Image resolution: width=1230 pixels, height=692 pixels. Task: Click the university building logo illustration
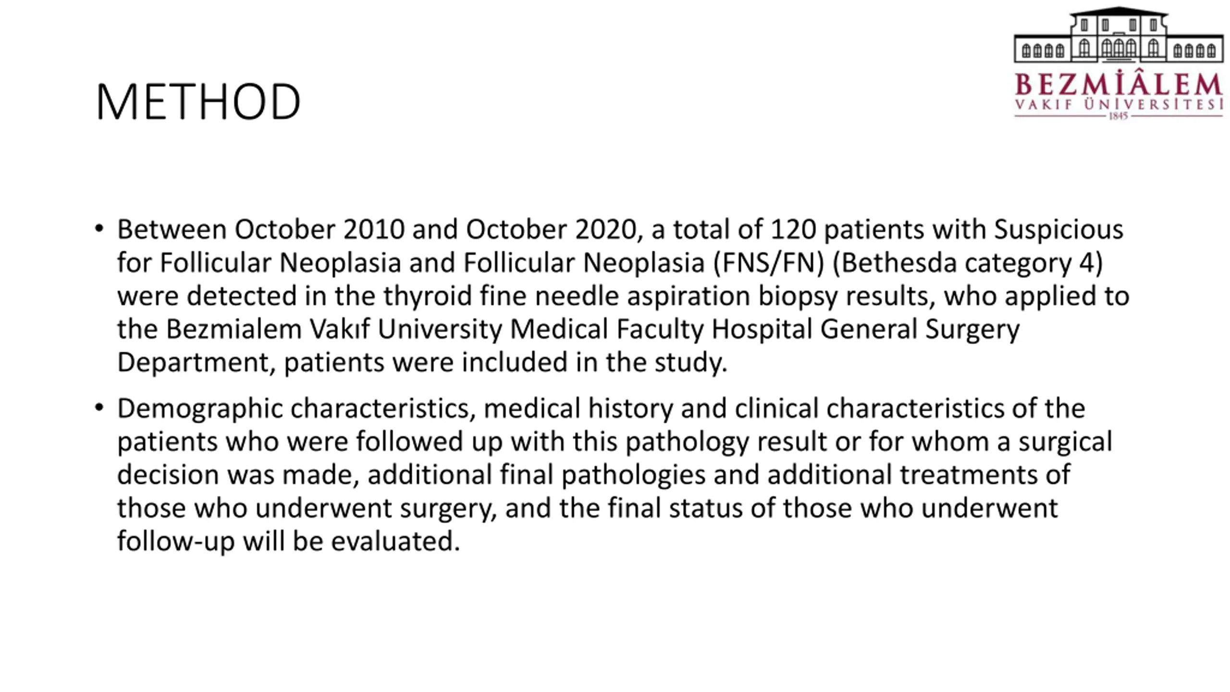[x=1118, y=35]
